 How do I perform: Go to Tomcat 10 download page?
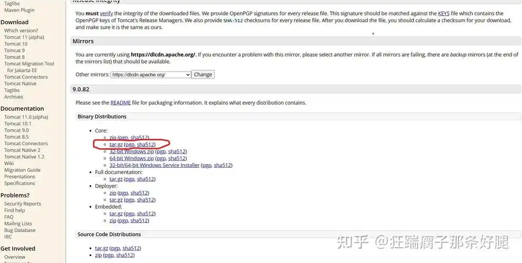pos(16,44)
